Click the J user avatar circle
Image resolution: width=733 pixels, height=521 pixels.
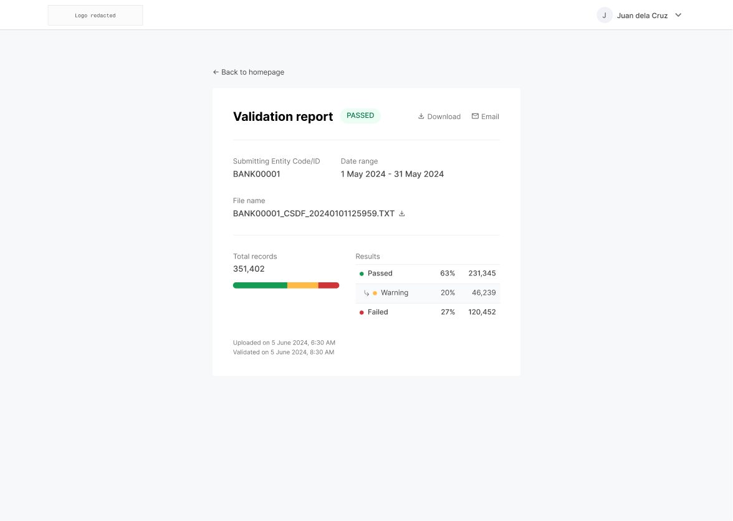604,15
